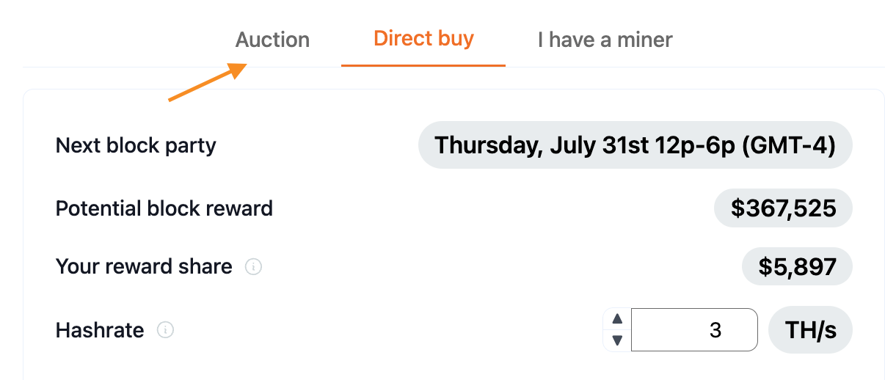Click the gray divider line under miner tab
This screenshot has height=380, width=885.
(695, 67)
